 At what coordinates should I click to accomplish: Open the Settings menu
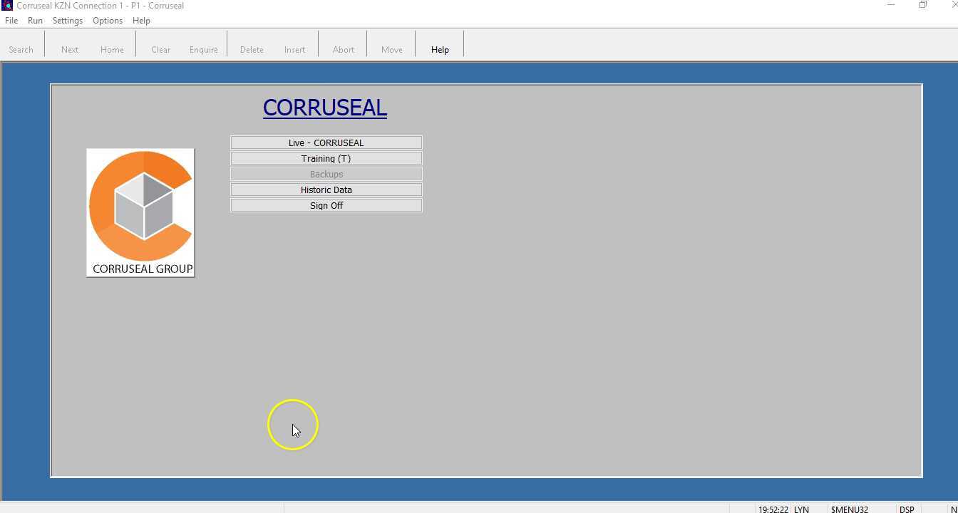67,20
